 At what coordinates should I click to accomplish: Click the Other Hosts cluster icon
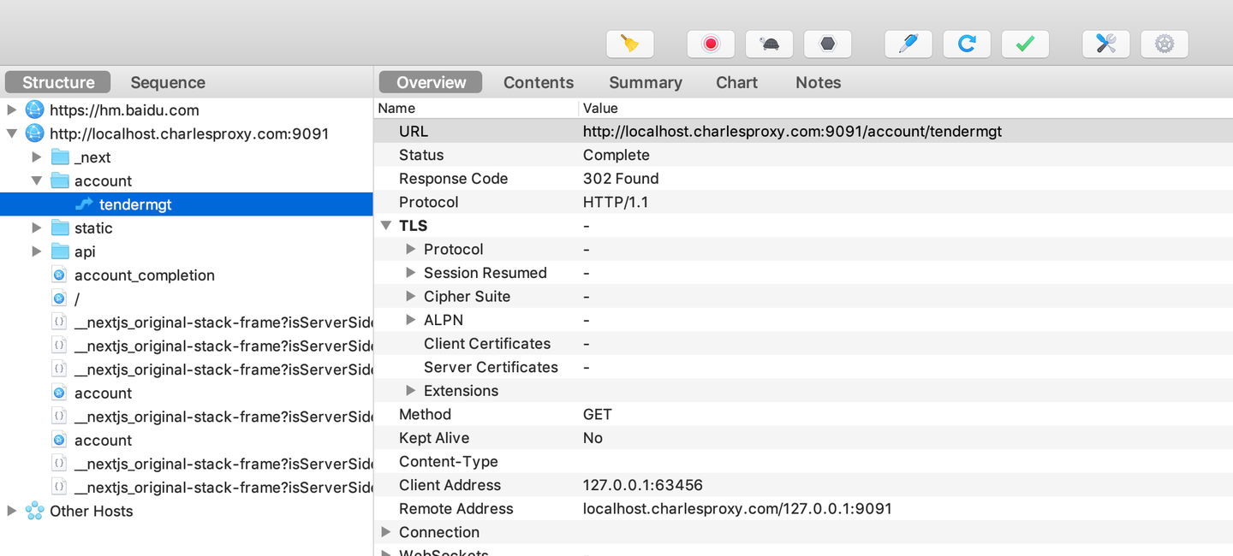pos(34,511)
